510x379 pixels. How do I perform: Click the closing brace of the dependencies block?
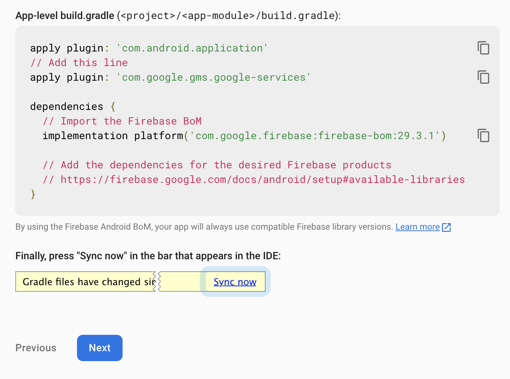pos(33,194)
